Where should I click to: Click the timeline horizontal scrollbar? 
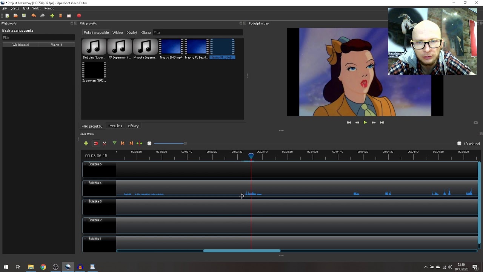[x=242, y=251]
